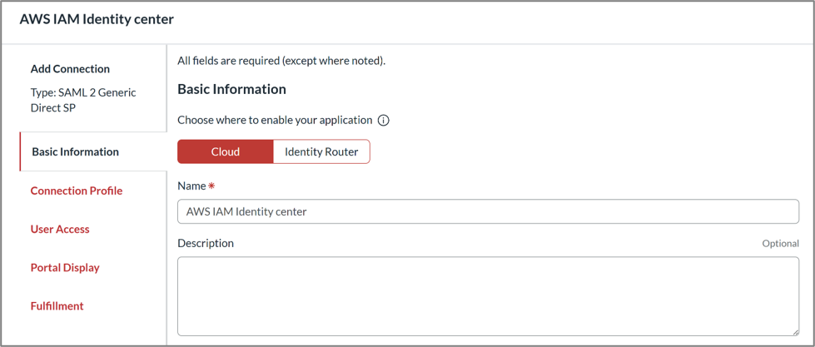Open the Portal Display section
Viewport: 815px width, 347px height.
[x=65, y=267]
